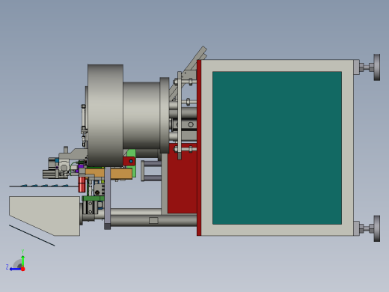389x292 pixels.
Task: Select the small red bracket with blue hole
Action: [x=129, y=161]
